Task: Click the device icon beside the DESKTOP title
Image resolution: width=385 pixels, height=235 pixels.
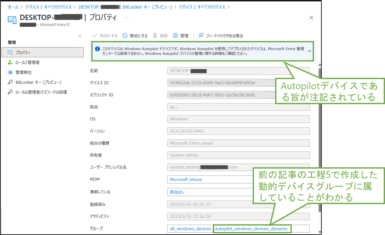Action: [12, 20]
